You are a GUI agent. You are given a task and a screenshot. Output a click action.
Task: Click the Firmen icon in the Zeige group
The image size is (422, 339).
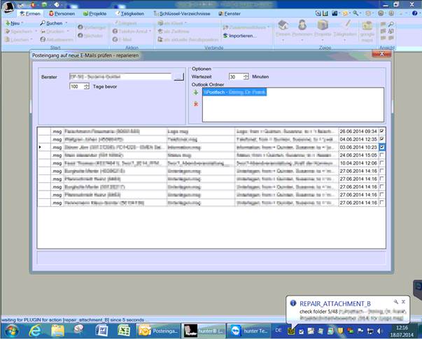[x=283, y=27]
